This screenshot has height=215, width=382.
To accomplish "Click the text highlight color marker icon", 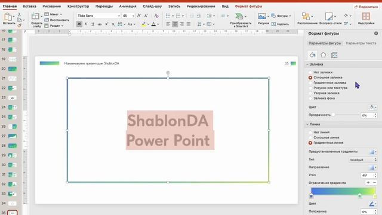I will click(x=144, y=24).
